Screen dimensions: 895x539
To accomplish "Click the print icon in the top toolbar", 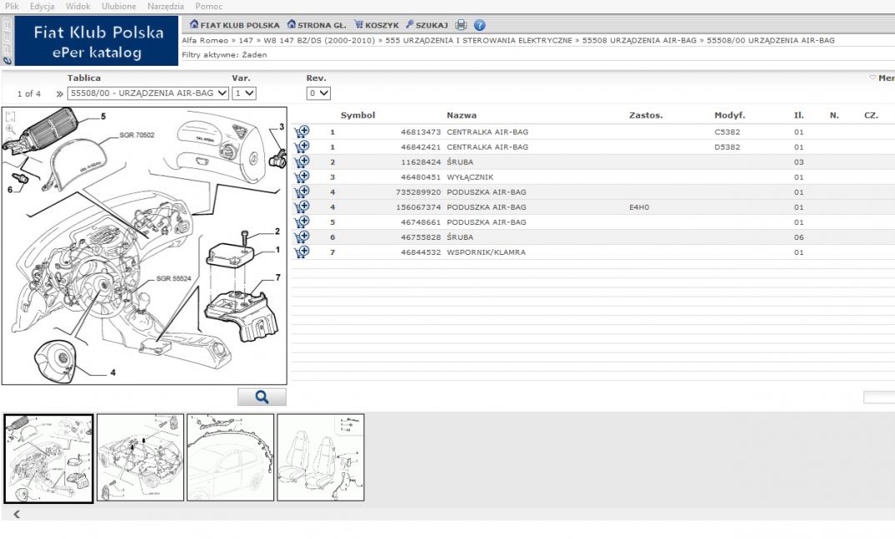I will [x=461, y=25].
